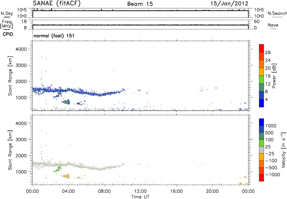This screenshot has height=199, width=287.
Task: Click the 'Time UT' axis title
Action: click(140, 197)
